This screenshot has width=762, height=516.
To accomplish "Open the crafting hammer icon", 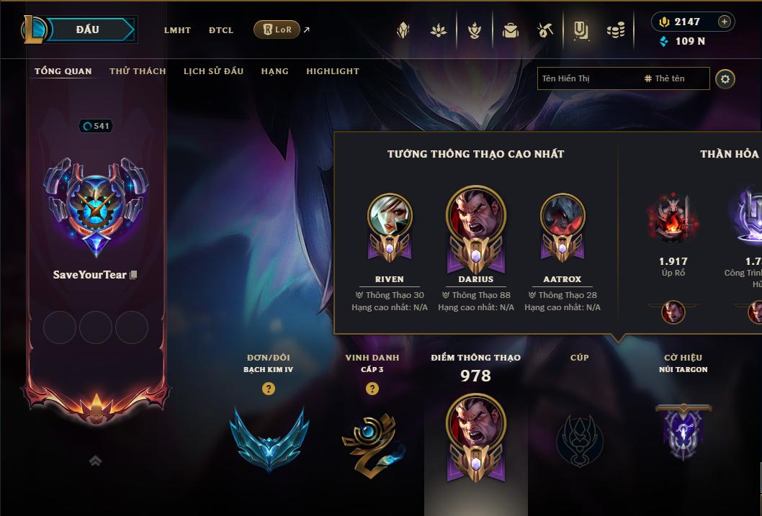I will pyautogui.click(x=545, y=30).
